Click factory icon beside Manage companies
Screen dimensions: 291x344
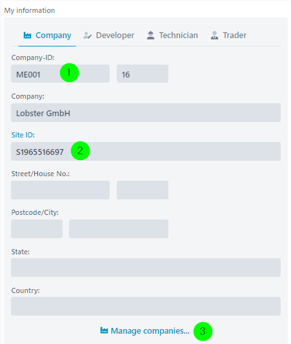click(x=104, y=330)
